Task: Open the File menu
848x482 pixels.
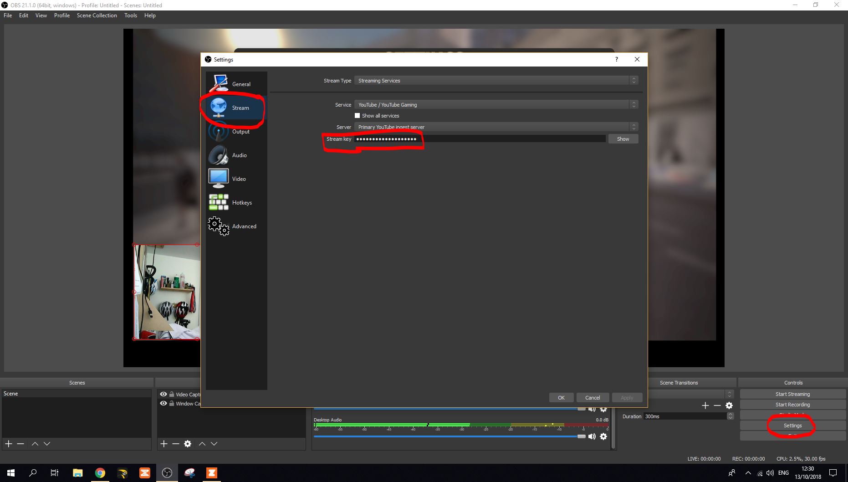Action: pyautogui.click(x=8, y=15)
